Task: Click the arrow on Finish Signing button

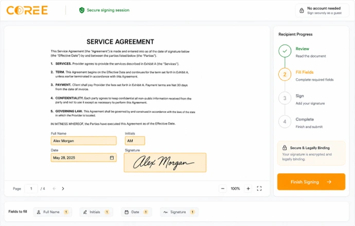Action: (329, 182)
